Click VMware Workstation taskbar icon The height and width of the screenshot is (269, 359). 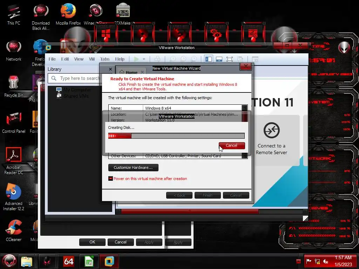tap(109, 261)
